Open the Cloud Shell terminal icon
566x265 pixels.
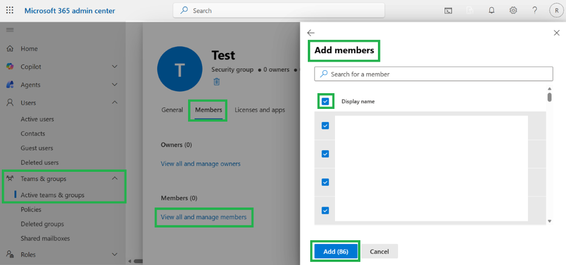[x=448, y=11]
